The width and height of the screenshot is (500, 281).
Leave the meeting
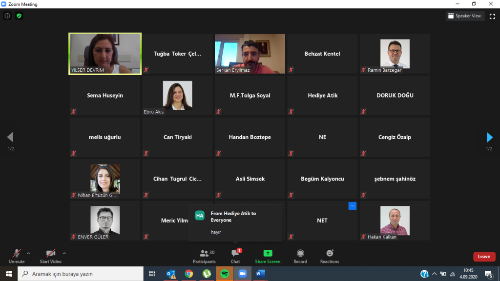[x=484, y=257]
